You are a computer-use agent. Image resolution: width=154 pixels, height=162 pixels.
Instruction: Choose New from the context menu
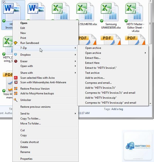click(45, 33)
